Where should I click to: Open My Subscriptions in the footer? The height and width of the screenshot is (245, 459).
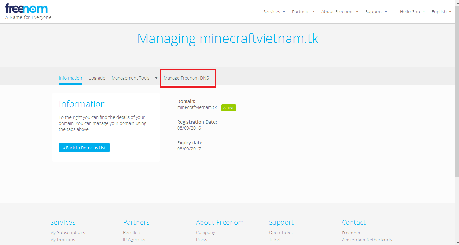point(68,232)
